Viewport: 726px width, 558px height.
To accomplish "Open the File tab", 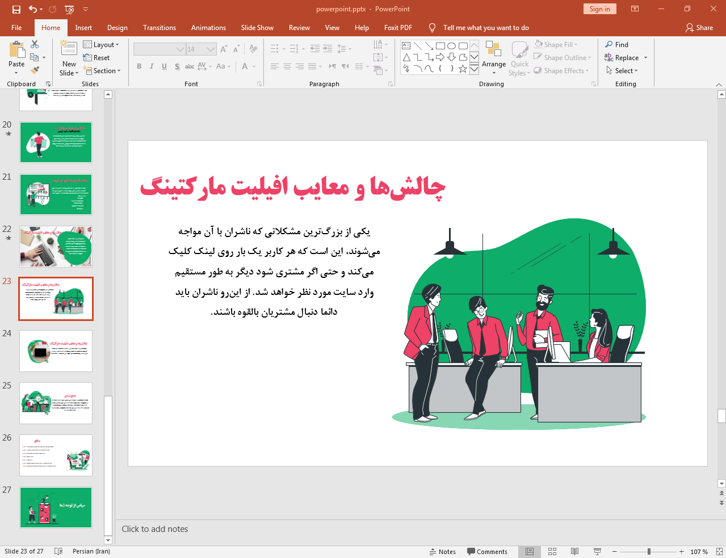I will point(16,28).
